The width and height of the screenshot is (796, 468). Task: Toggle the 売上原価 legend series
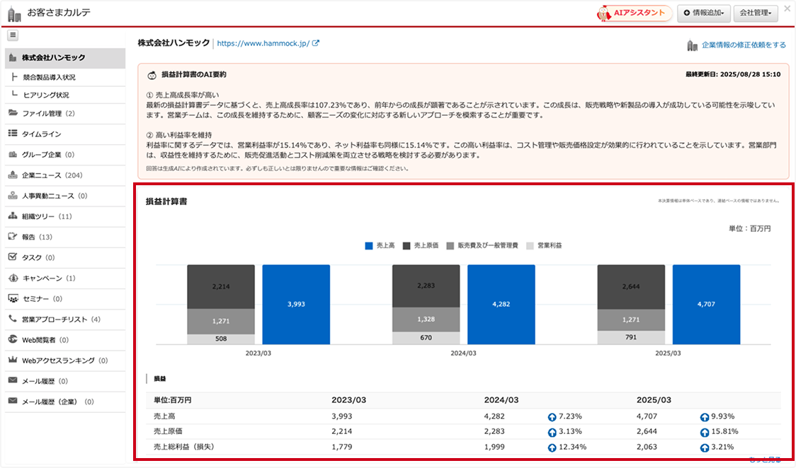[421, 245]
